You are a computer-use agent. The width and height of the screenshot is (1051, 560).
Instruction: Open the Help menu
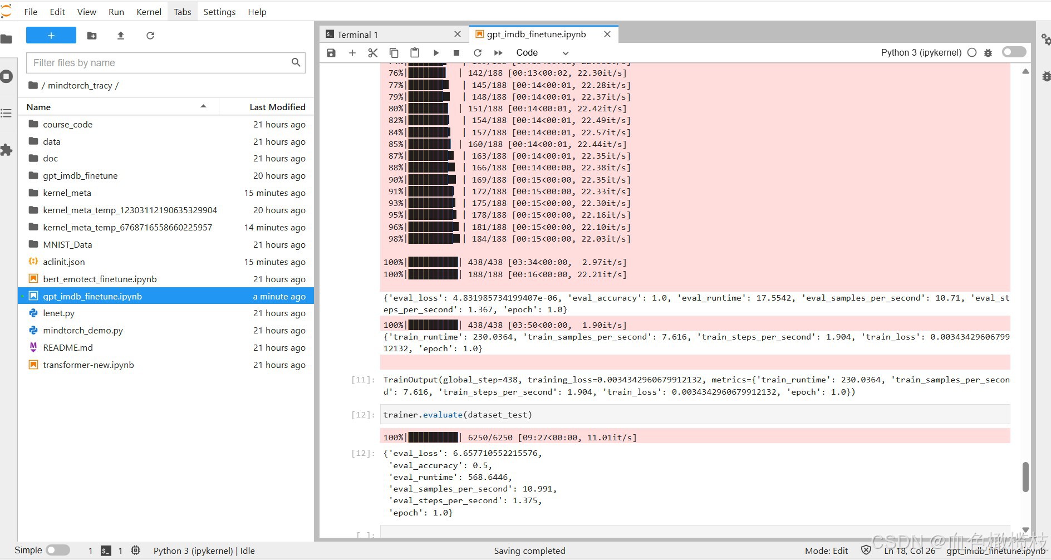tap(257, 12)
